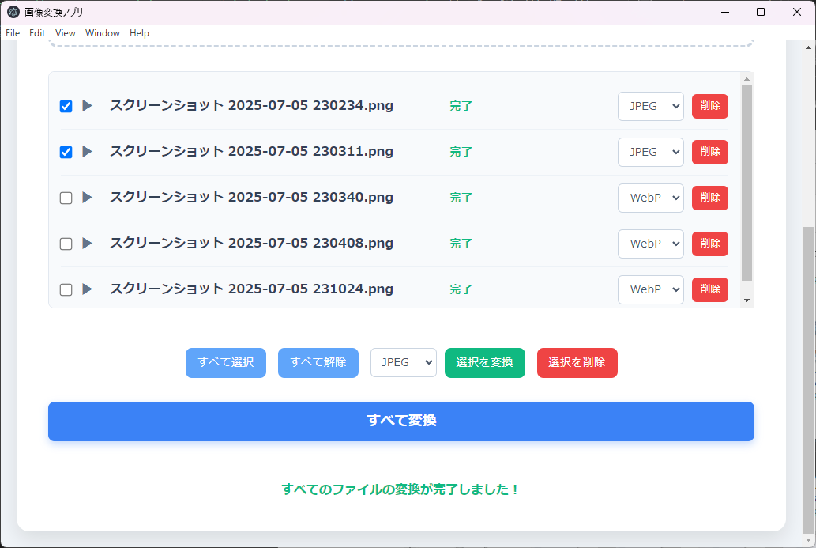Click 選択を削除 red button
This screenshot has width=816, height=548.
[577, 362]
